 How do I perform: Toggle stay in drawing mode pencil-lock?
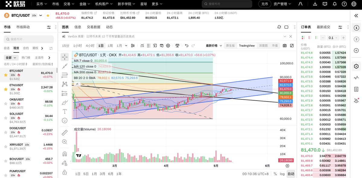[65, 163]
